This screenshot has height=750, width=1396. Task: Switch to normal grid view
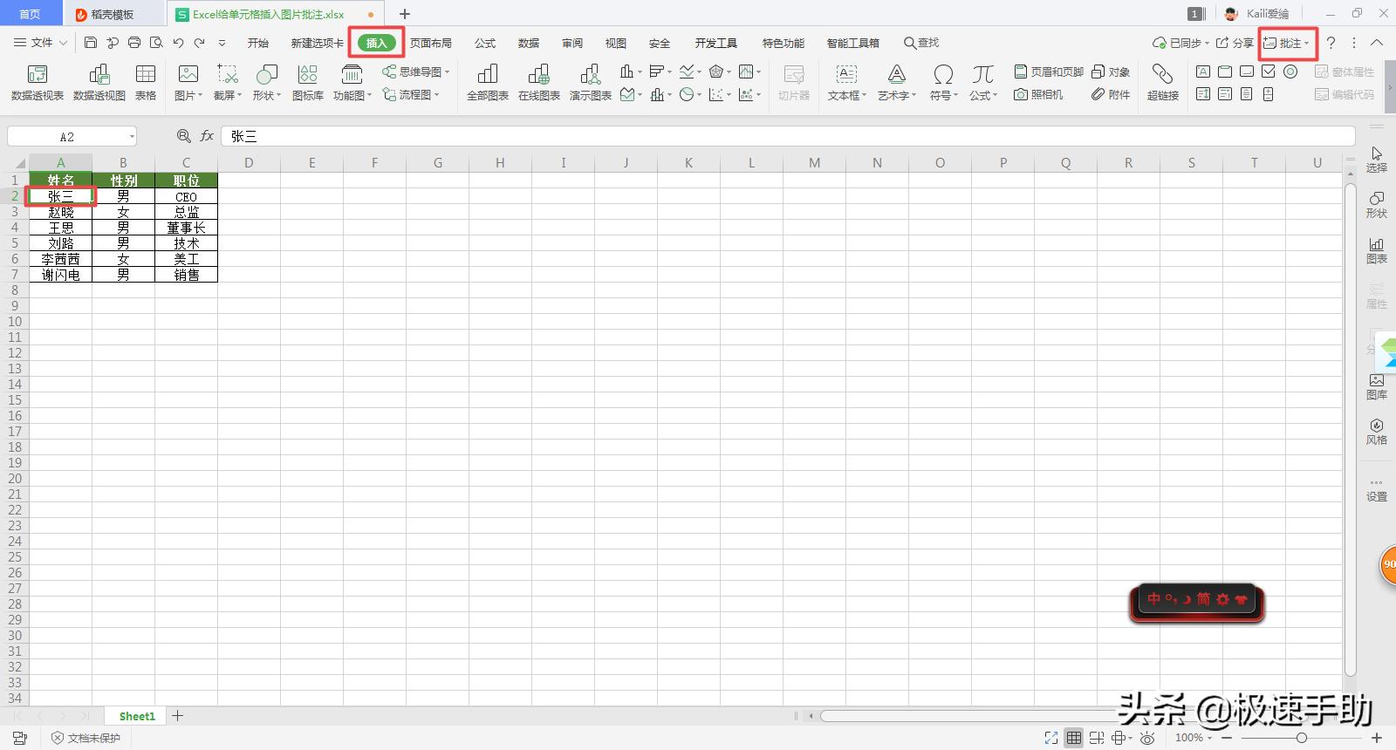1074,738
